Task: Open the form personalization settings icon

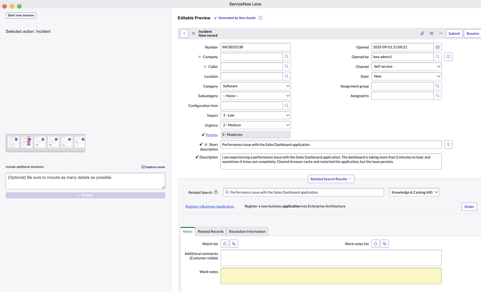Action: point(431,33)
